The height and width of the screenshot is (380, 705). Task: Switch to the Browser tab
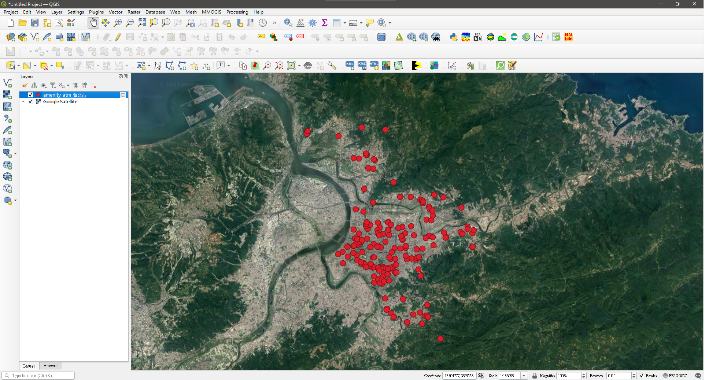tap(50, 366)
